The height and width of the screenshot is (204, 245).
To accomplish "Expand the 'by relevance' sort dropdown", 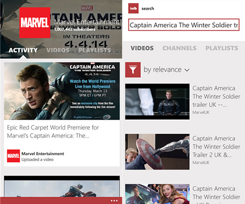I will point(166,70).
